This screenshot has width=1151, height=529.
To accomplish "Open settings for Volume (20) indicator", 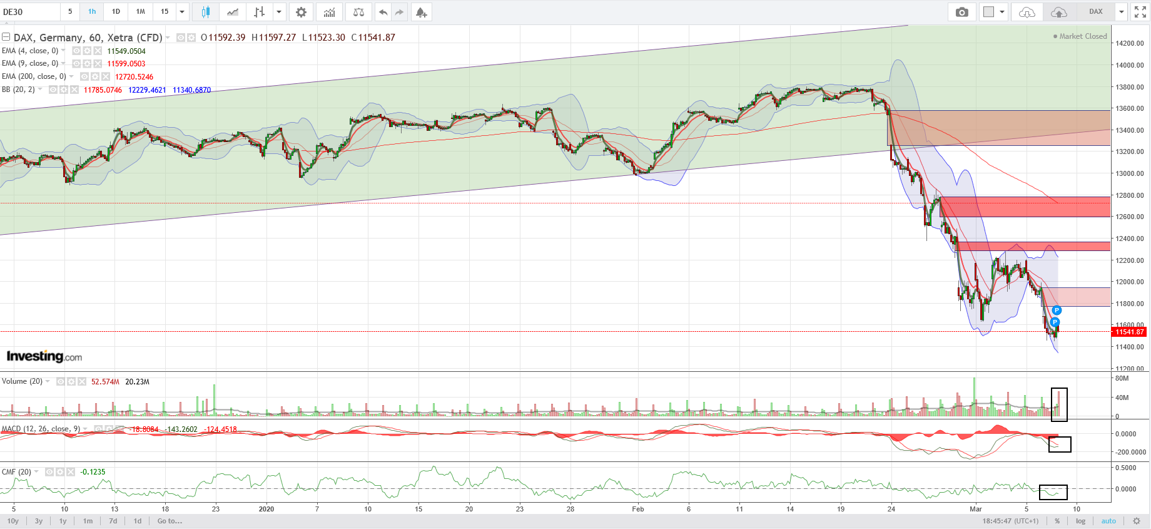I will click(71, 381).
